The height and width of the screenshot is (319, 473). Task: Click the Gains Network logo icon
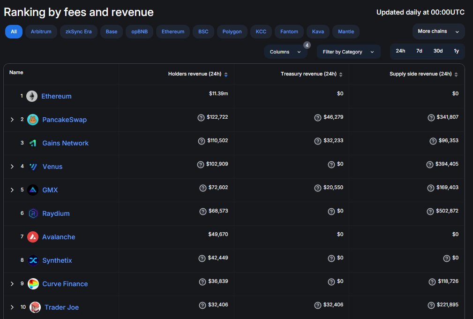coord(33,143)
